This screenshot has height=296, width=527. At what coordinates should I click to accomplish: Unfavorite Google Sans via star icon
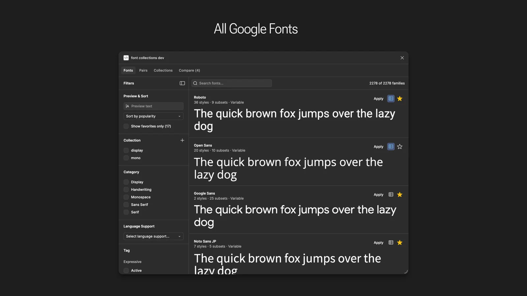coord(400,195)
